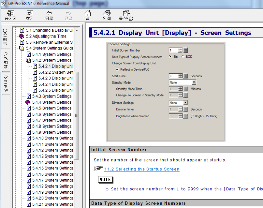Image resolution: width=263 pixels, height=208 pixels.
Task: Open link 11.2 Selecting the Startup Screen
Action: coord(142,169)
